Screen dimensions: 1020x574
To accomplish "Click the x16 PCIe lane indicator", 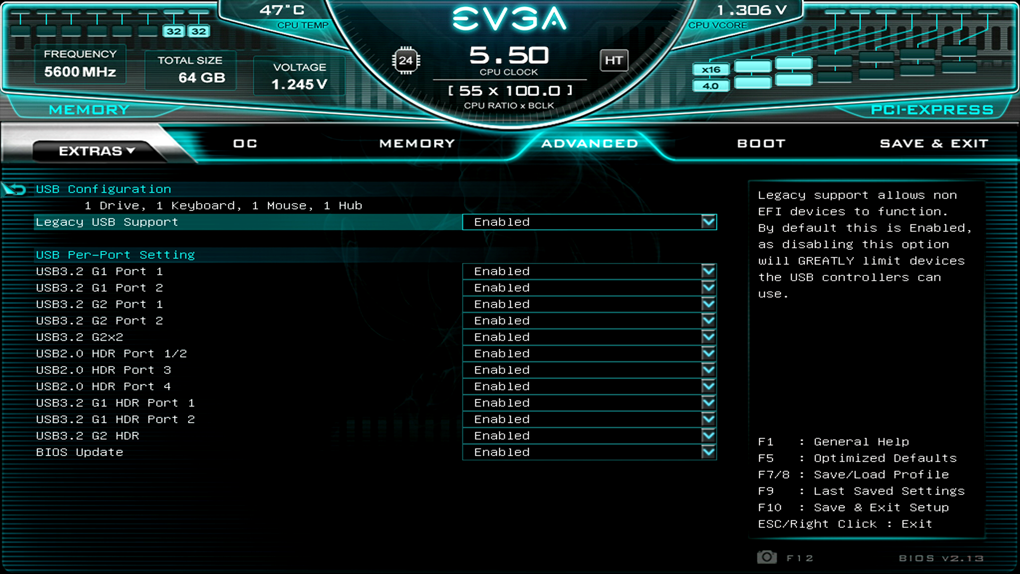I will tap(711, 69).
